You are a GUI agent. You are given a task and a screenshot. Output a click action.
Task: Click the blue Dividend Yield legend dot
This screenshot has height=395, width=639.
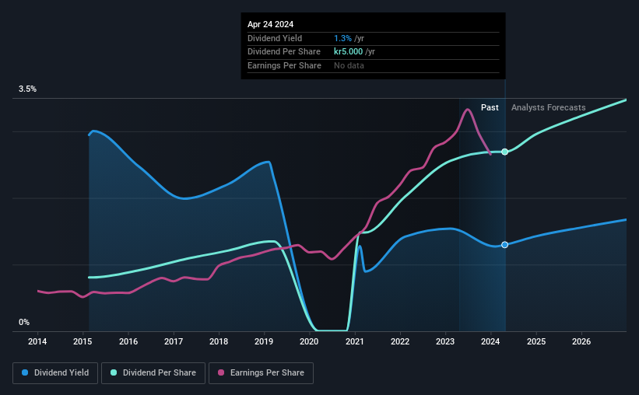coord(25,372)
